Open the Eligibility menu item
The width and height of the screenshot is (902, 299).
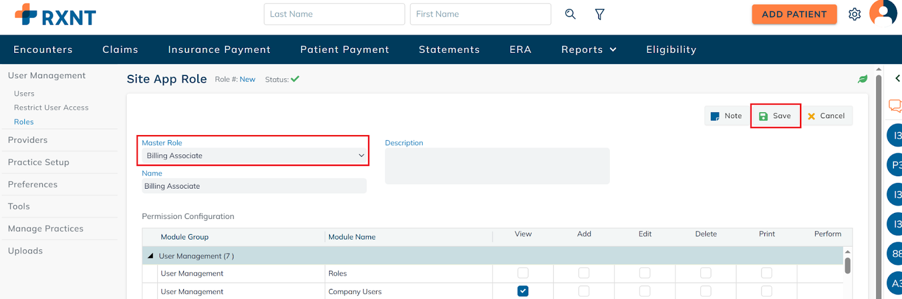point(671,50)
